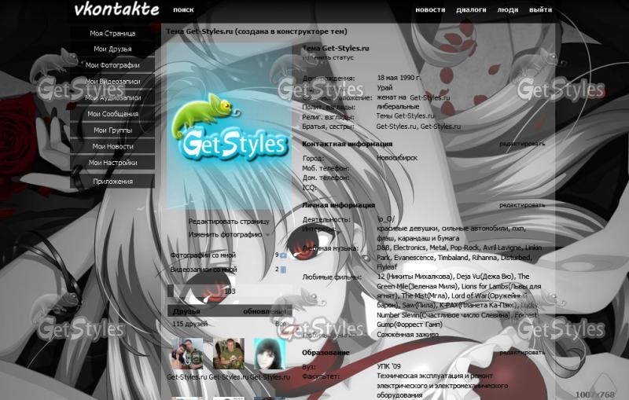Click the university link УПК '09
Image resolution: width=629 pixels, height=400 pixels.
click(388, 366)
